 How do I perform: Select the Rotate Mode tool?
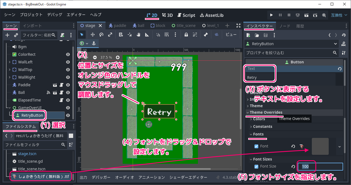pyautogui.click(x=101, y=35)
